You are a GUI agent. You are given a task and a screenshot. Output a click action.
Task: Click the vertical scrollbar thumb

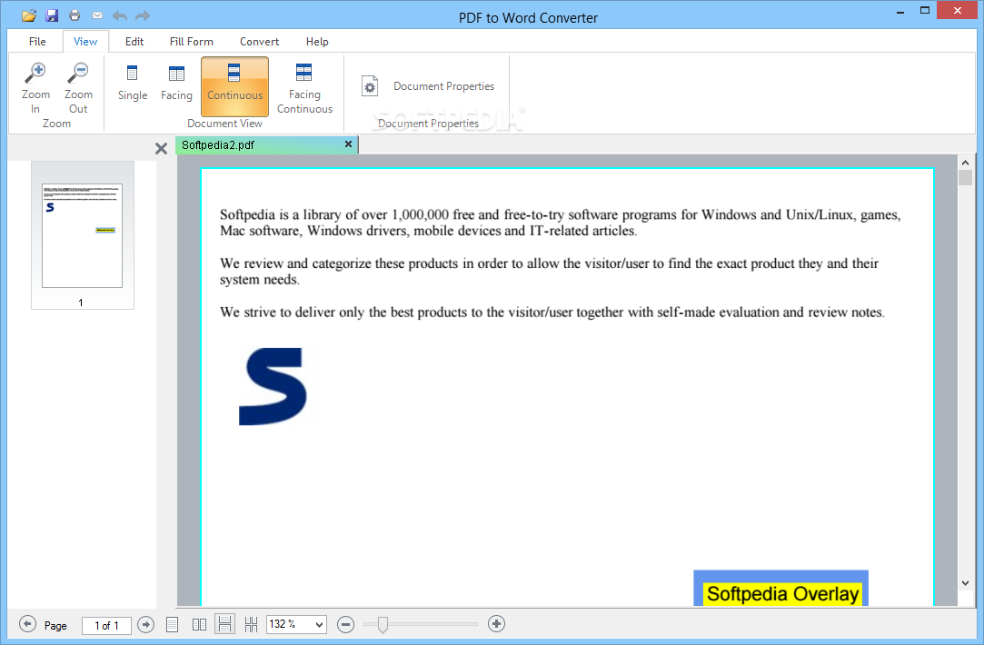[x=966, y=177]
